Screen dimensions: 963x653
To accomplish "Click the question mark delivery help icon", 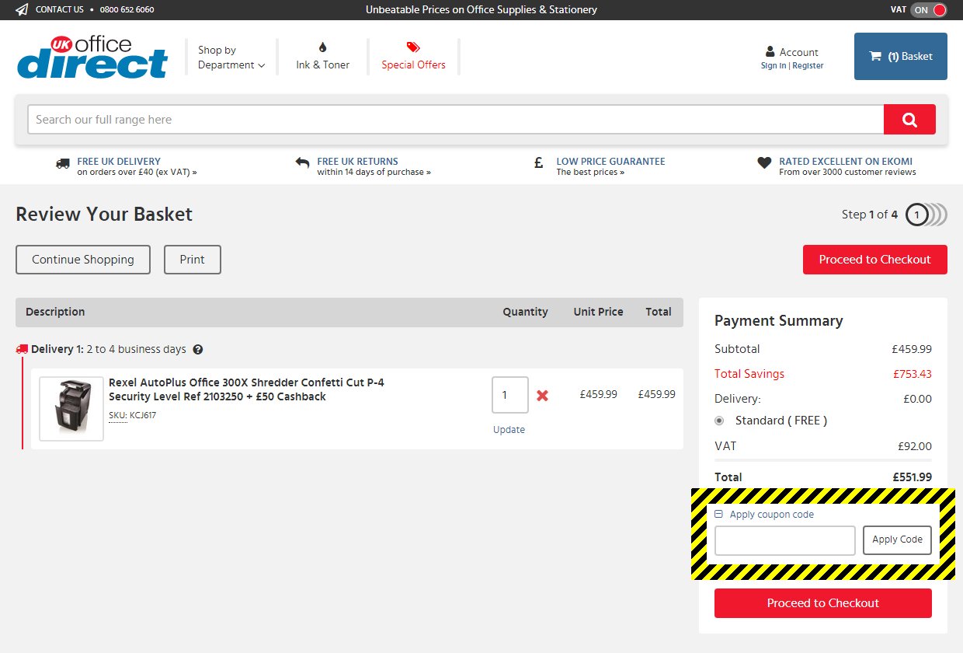I will click(x=198, y=350).
